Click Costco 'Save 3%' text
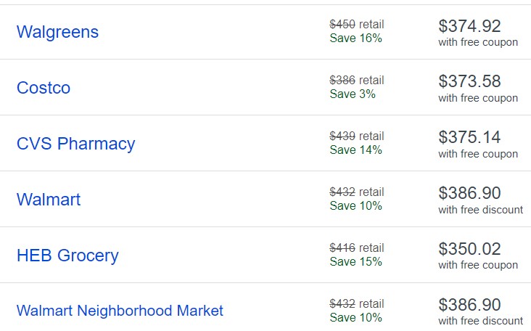The width and height of the screenshot is (531, 331). point(353,94)
